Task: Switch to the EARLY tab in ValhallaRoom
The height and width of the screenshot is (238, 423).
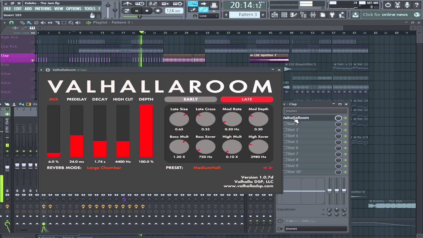Action: 191,99
